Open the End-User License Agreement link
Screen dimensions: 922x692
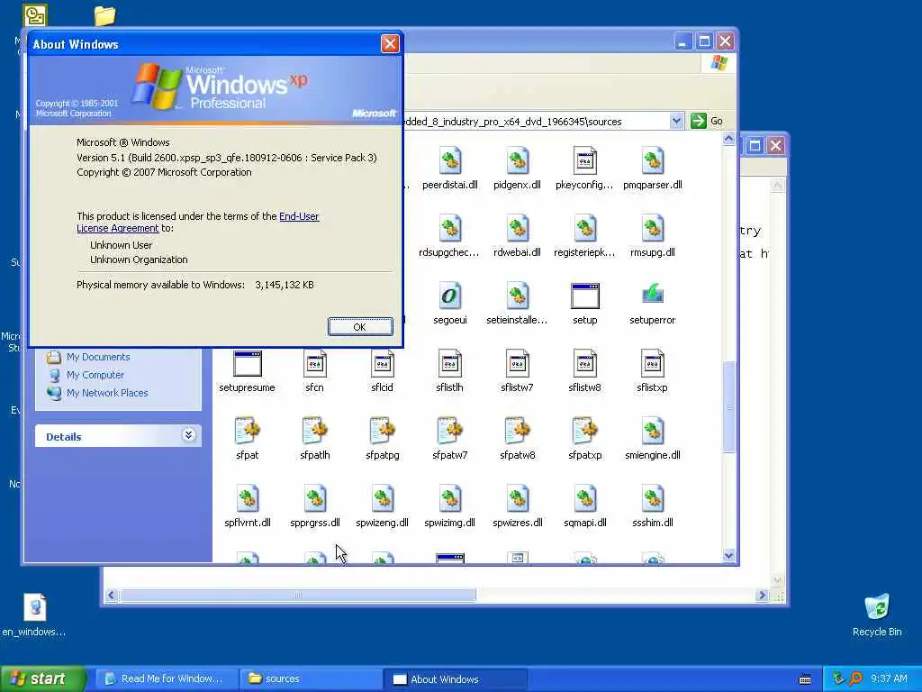pyautogui.click(x=299, y=216)
